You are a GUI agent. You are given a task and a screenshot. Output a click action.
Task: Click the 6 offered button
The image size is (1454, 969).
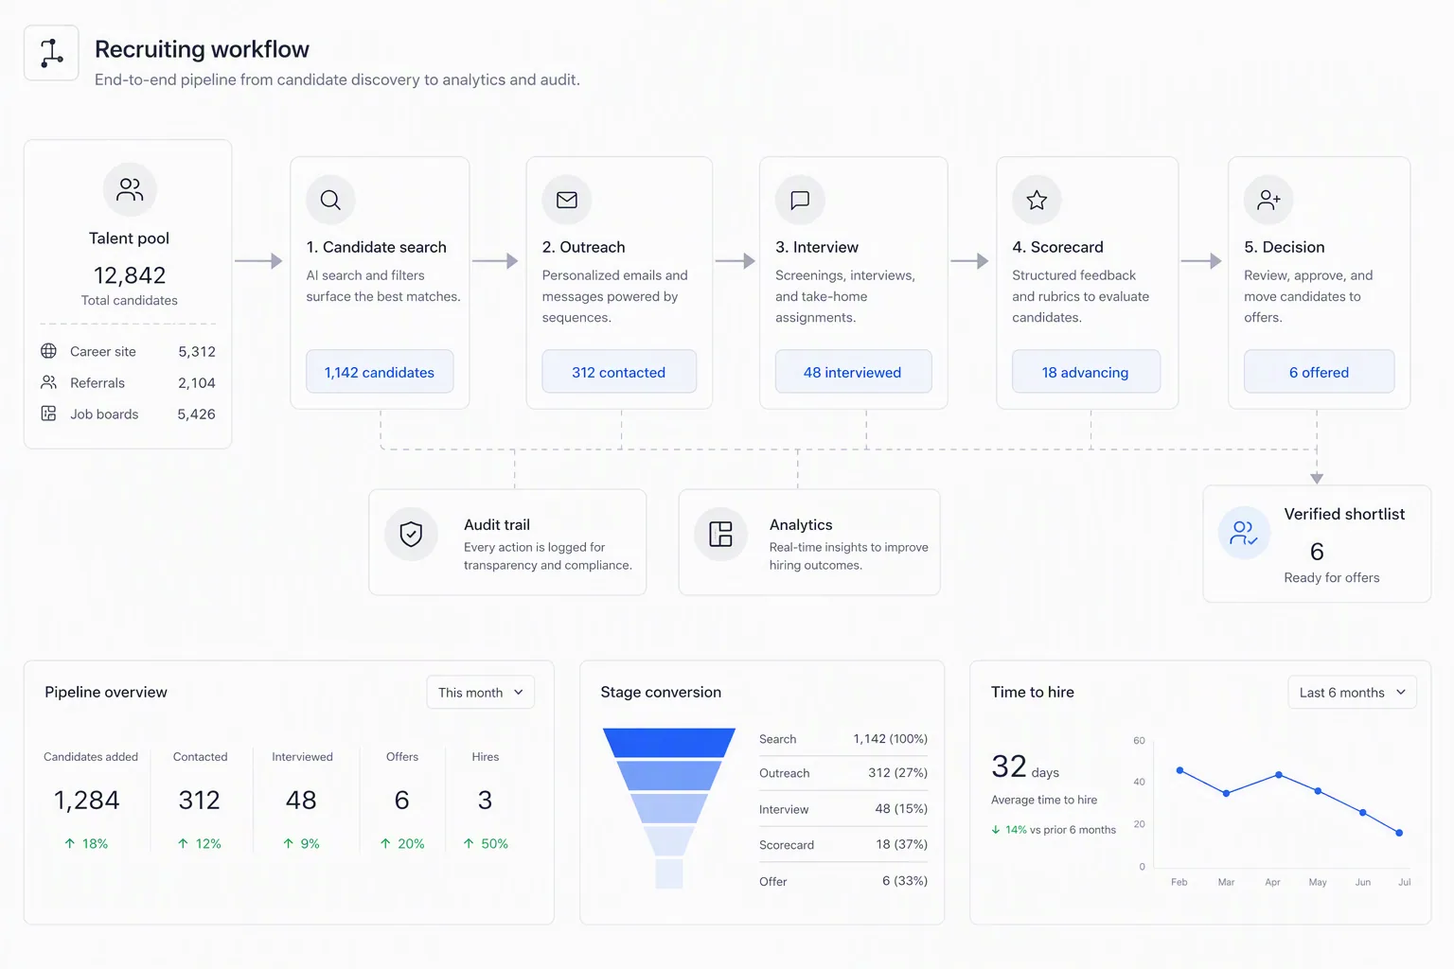(1319, 372)
